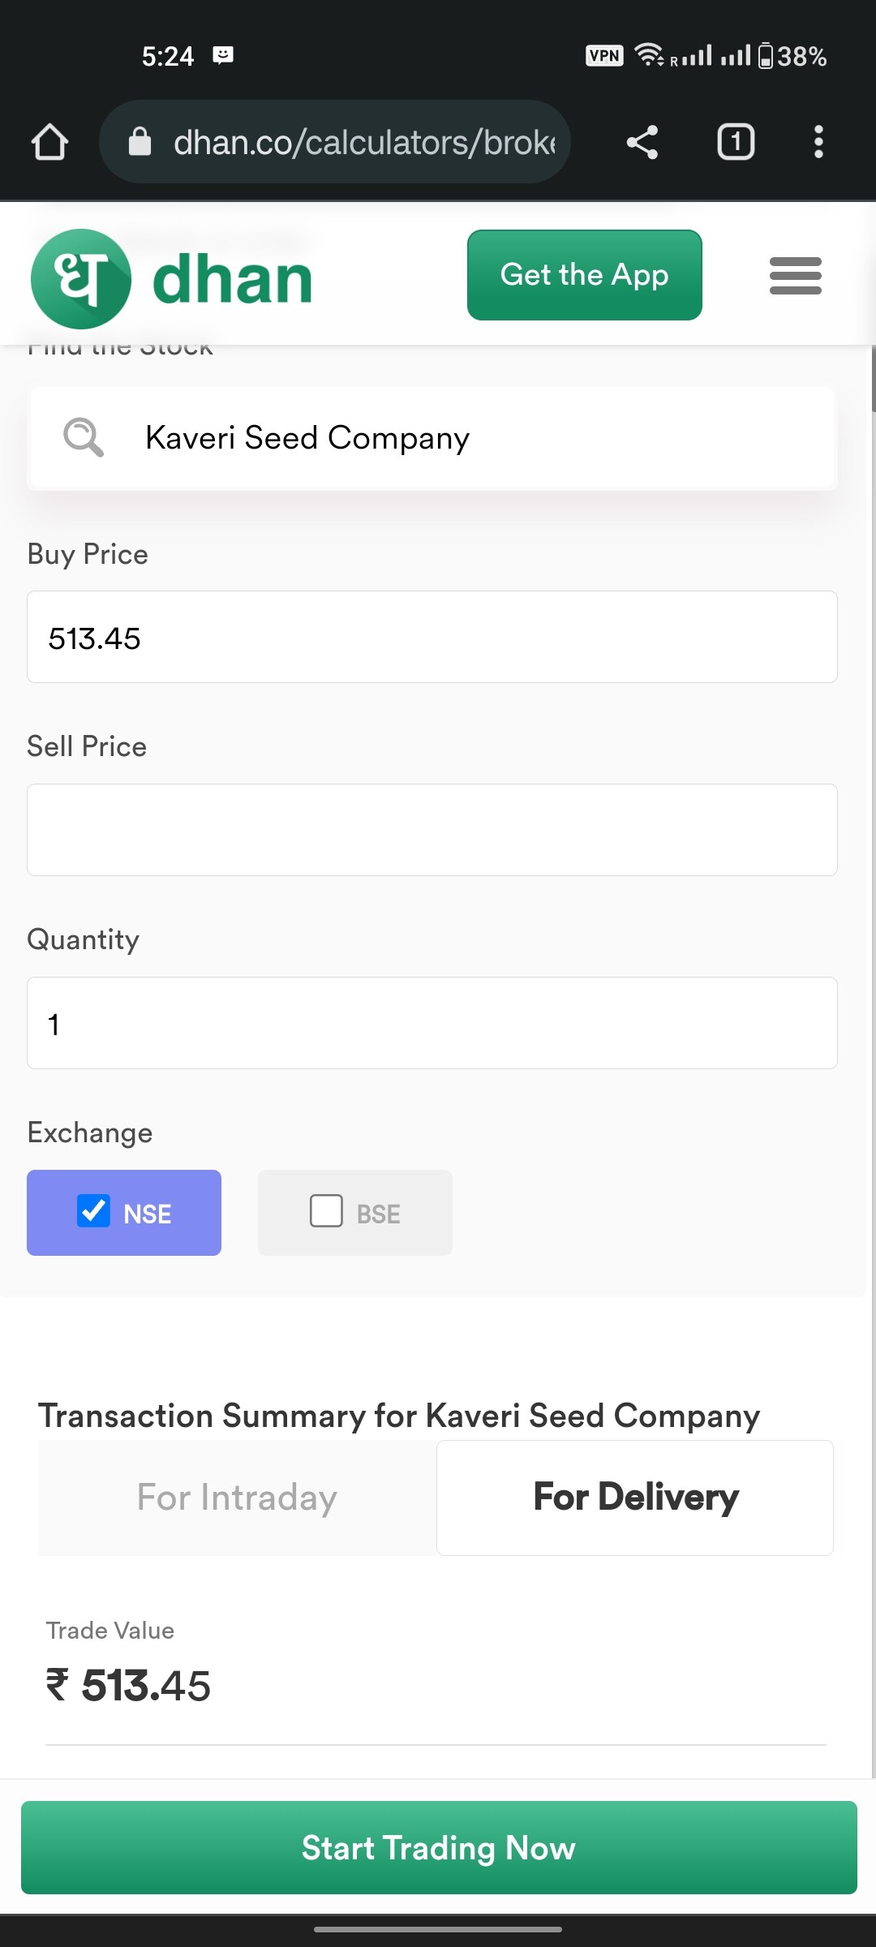Tap the Start Trading Now button
This screenshot has width=876, height=1947.
[x=439, y=1847]
